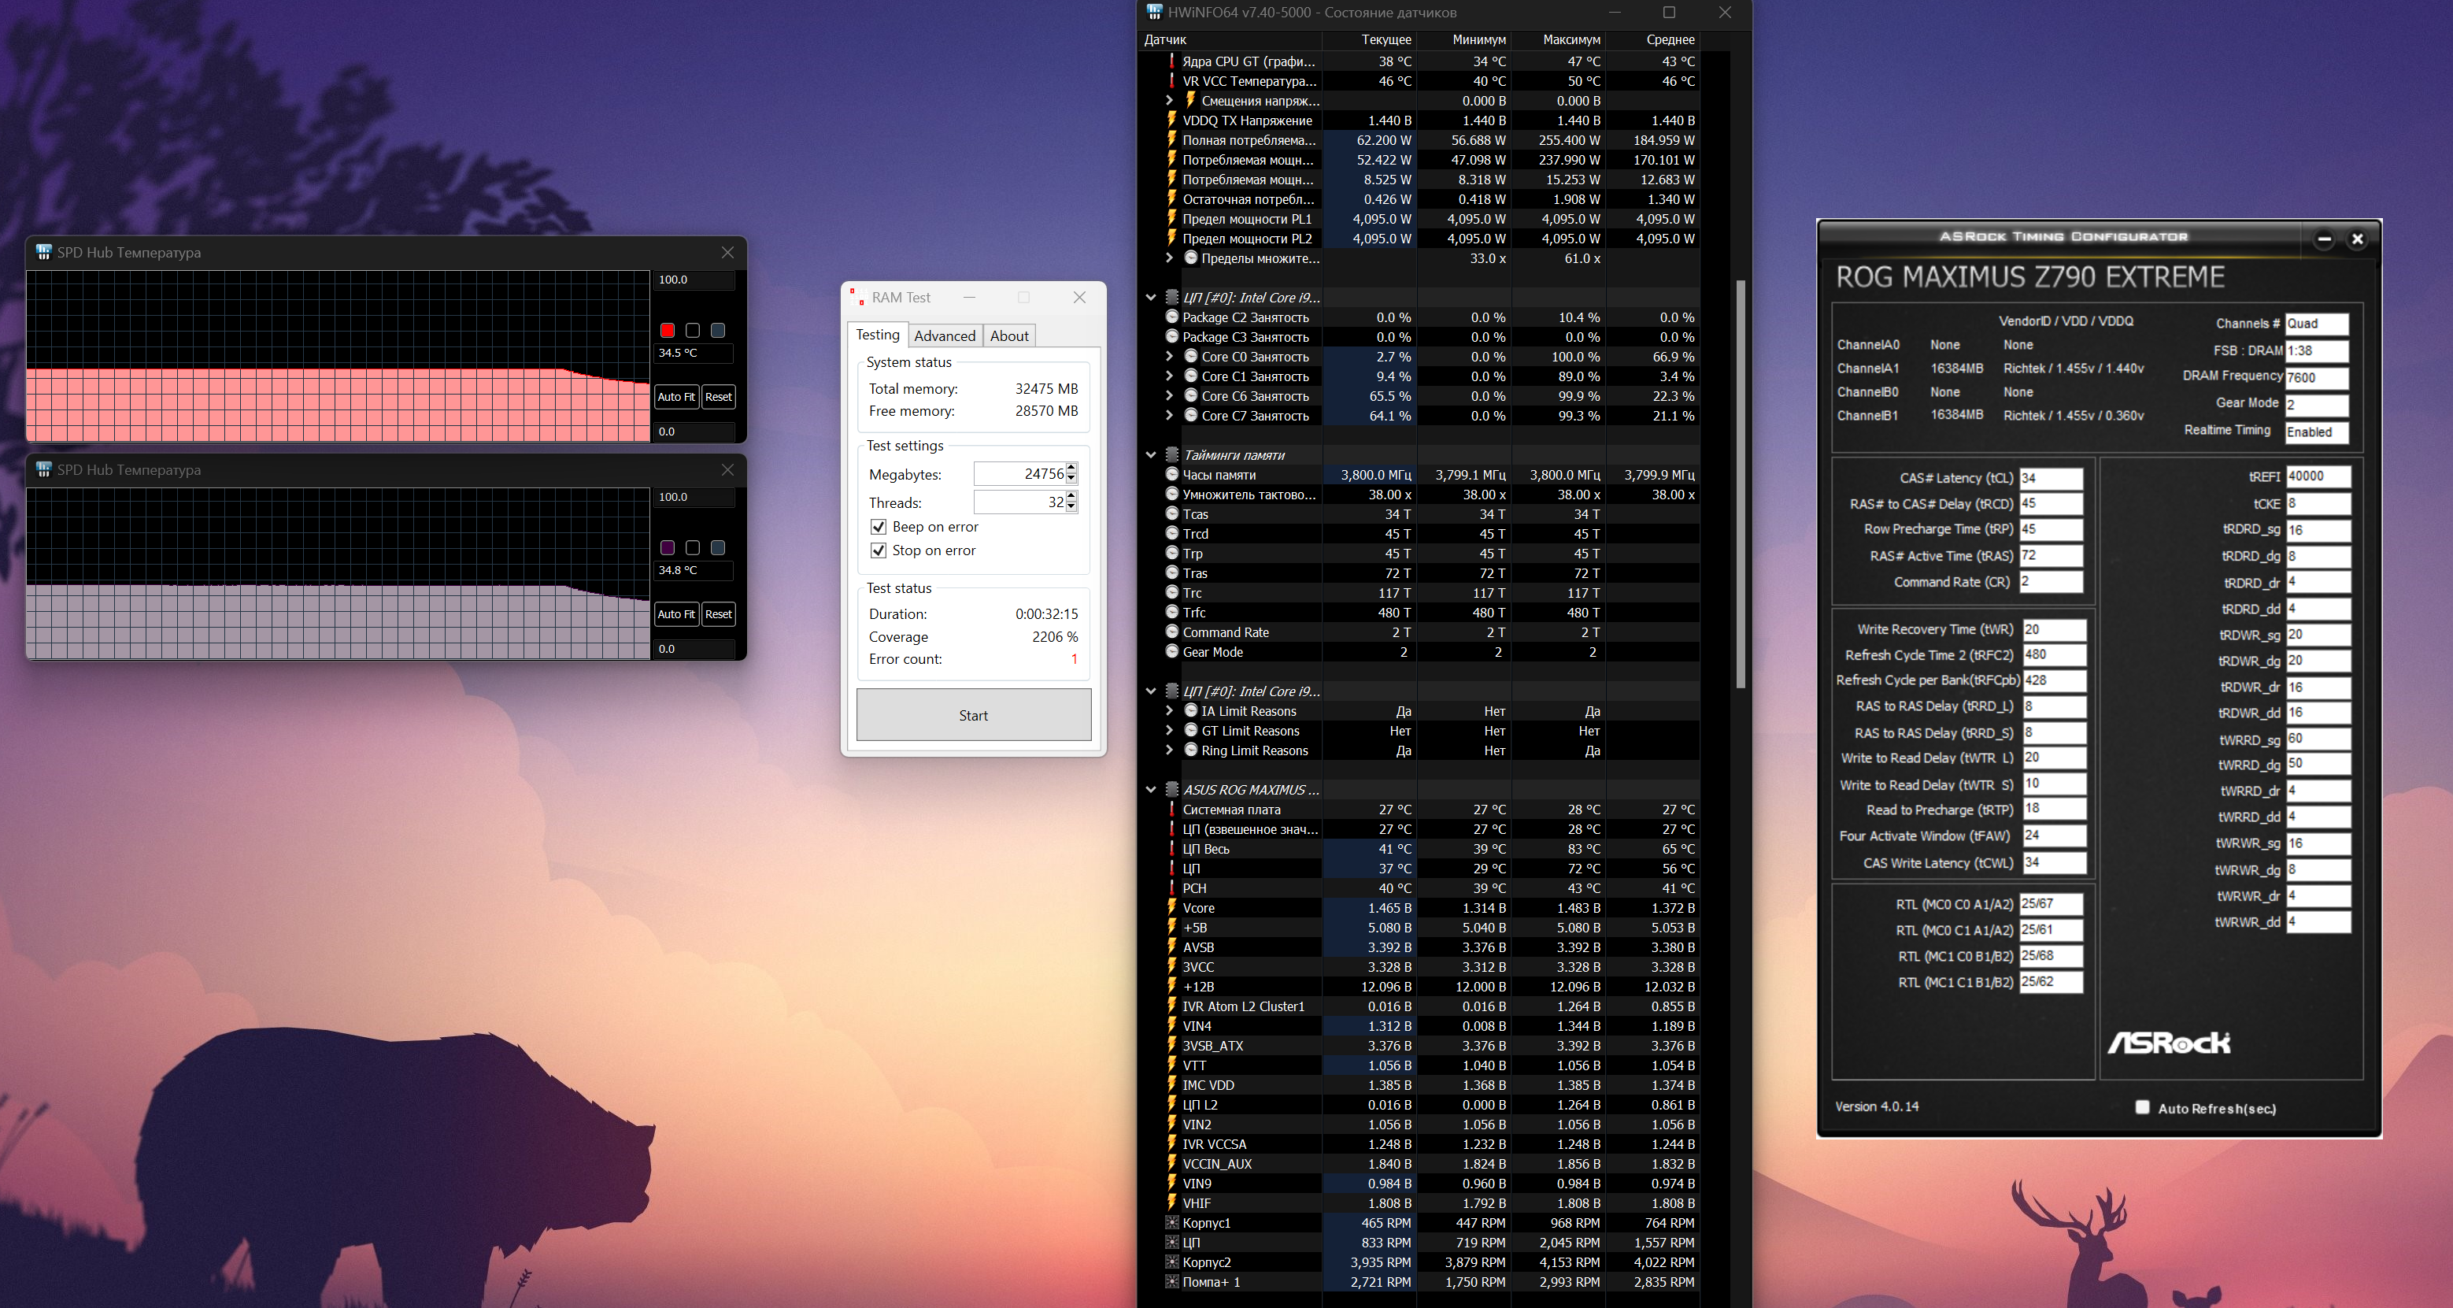
Task: Enable Auto Refresh(sec) checkbox
Action: (x=2141, y=1107)
